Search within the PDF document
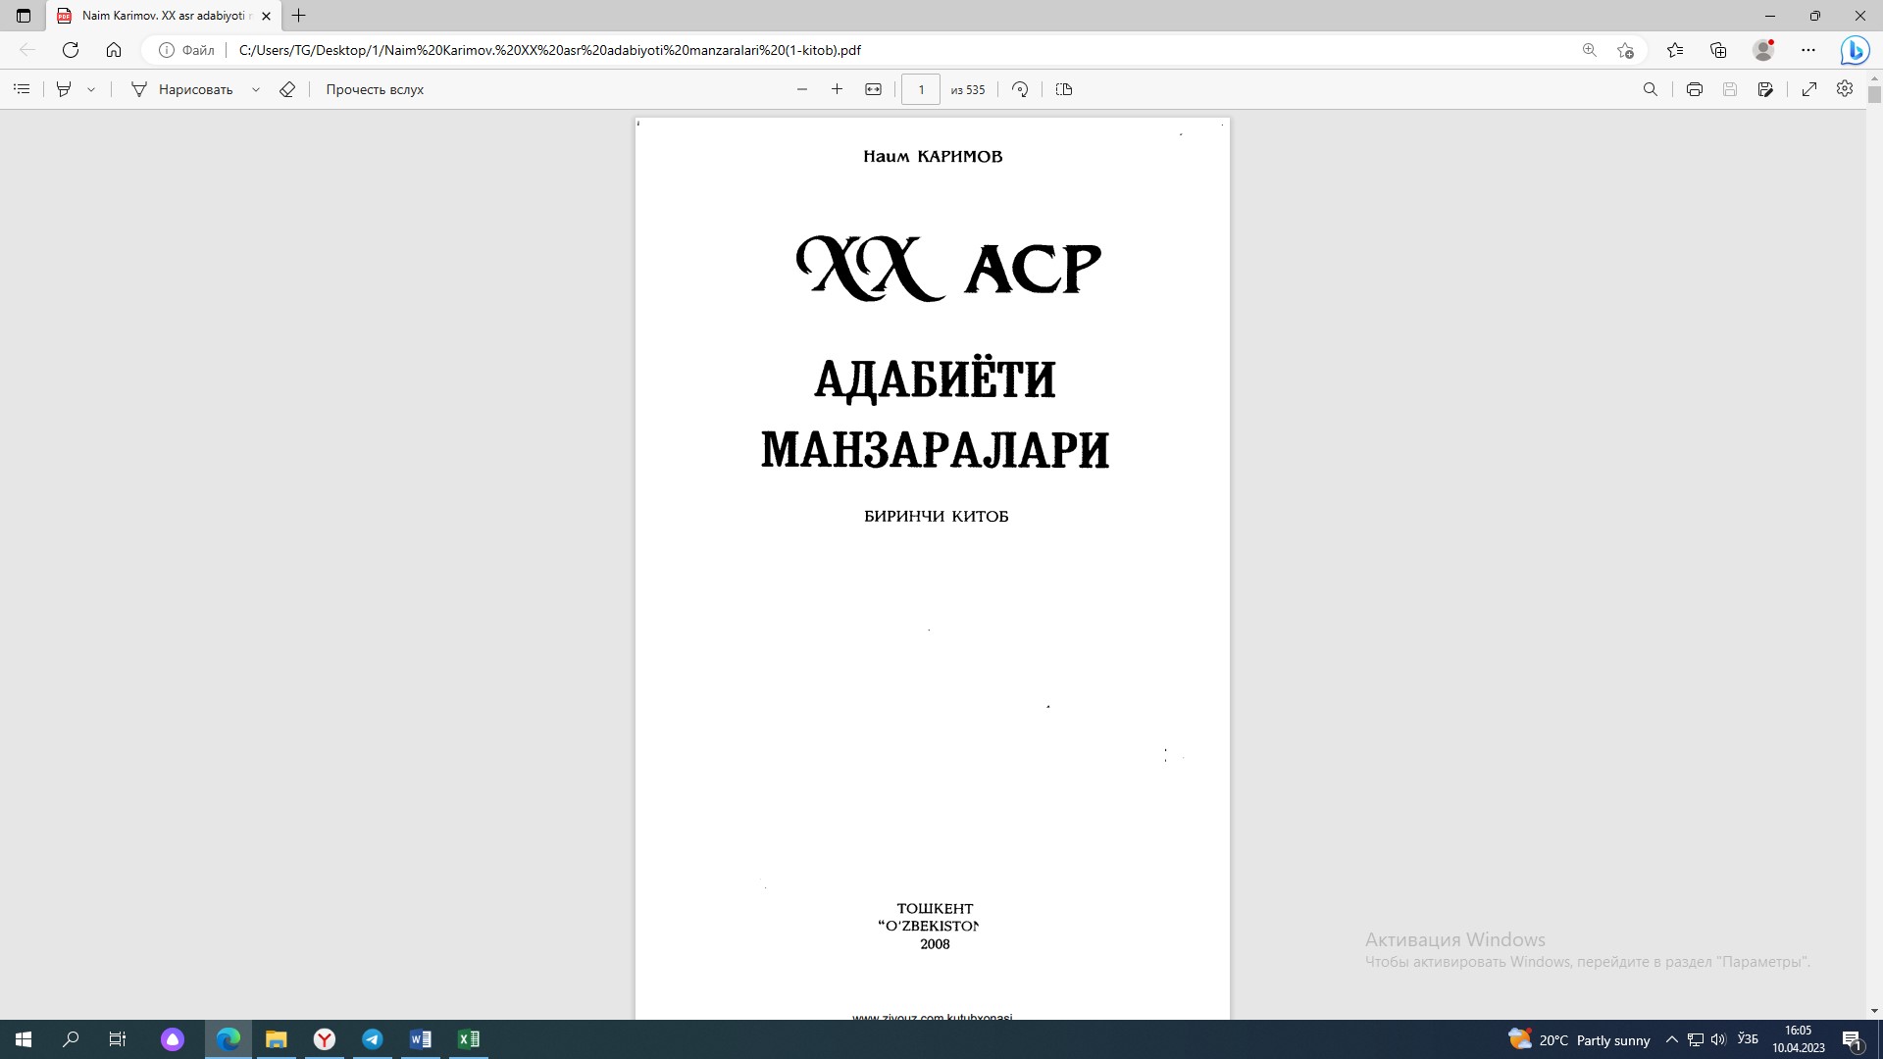This screenshot has width=1883, height=1059. [1651, 89]
